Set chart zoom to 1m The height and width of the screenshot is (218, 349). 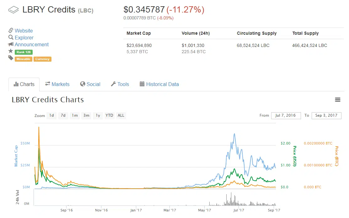pos(75,115)
